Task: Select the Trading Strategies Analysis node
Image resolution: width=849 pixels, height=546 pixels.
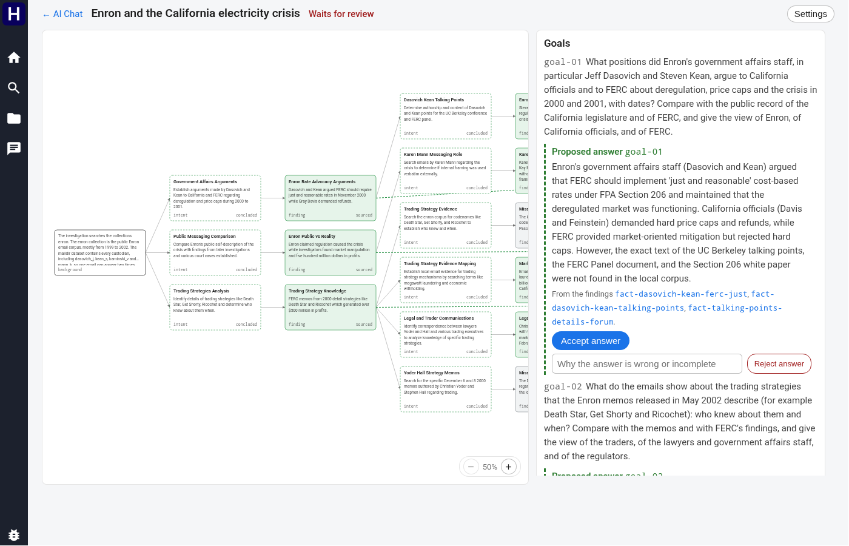Action: pyautogui.click(x=215, y=308)
